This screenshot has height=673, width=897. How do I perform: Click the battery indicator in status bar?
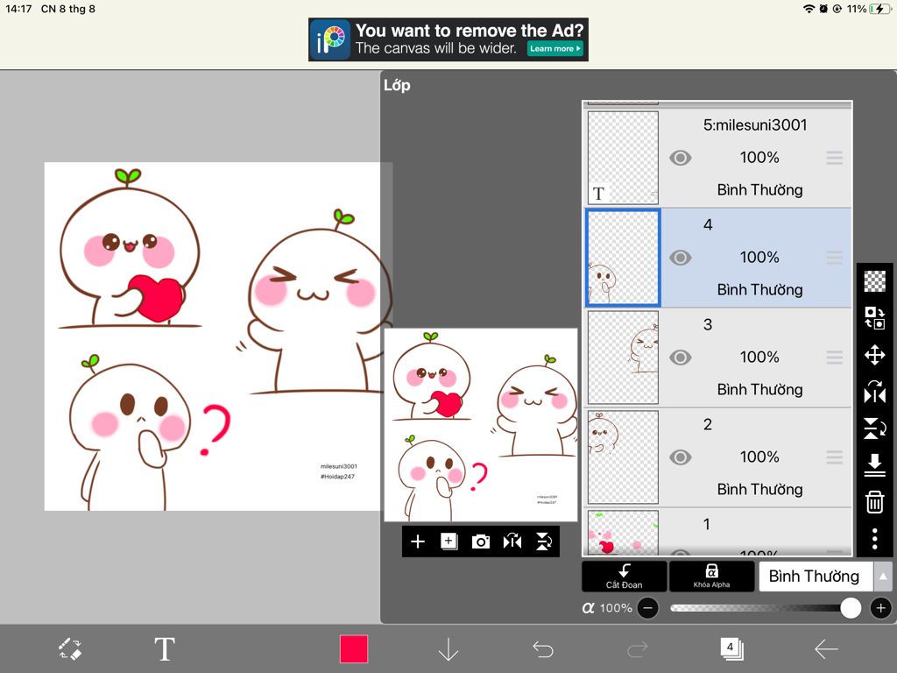click(879, 9)
